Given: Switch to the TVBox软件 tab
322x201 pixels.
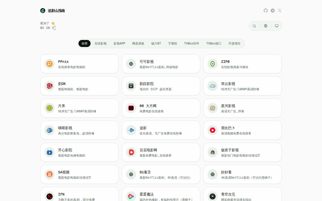Looking at the screenshot, I should [192, 43].
